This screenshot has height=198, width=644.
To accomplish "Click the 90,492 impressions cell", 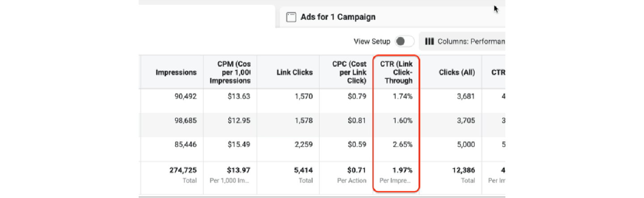I will pyautogui.click(x=185, y=95).
